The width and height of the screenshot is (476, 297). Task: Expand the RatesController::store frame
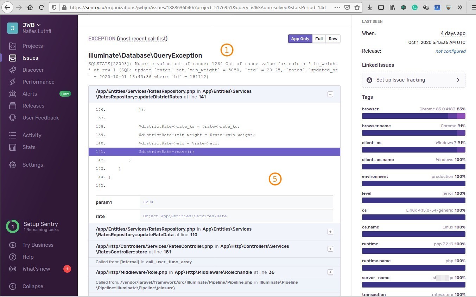330,249
